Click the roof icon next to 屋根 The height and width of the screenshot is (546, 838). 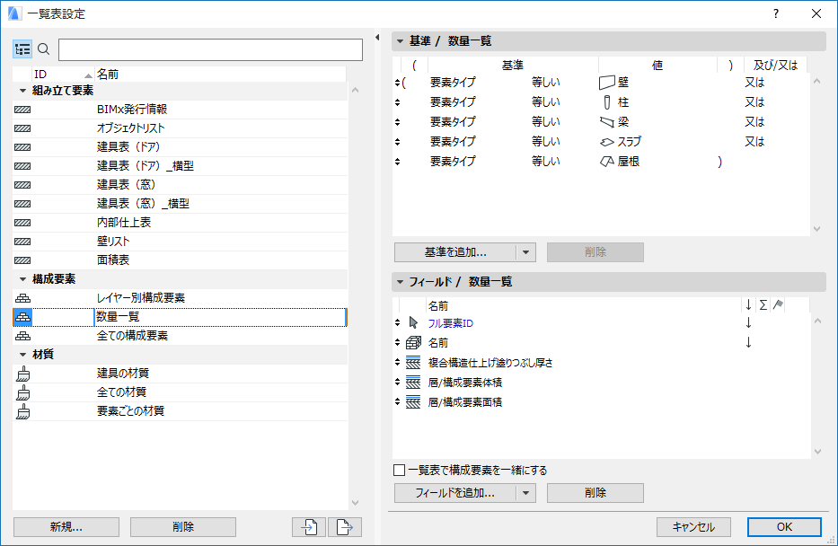[606, 162]
